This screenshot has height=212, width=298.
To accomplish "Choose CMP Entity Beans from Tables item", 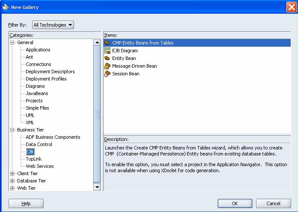I will 197,43.
